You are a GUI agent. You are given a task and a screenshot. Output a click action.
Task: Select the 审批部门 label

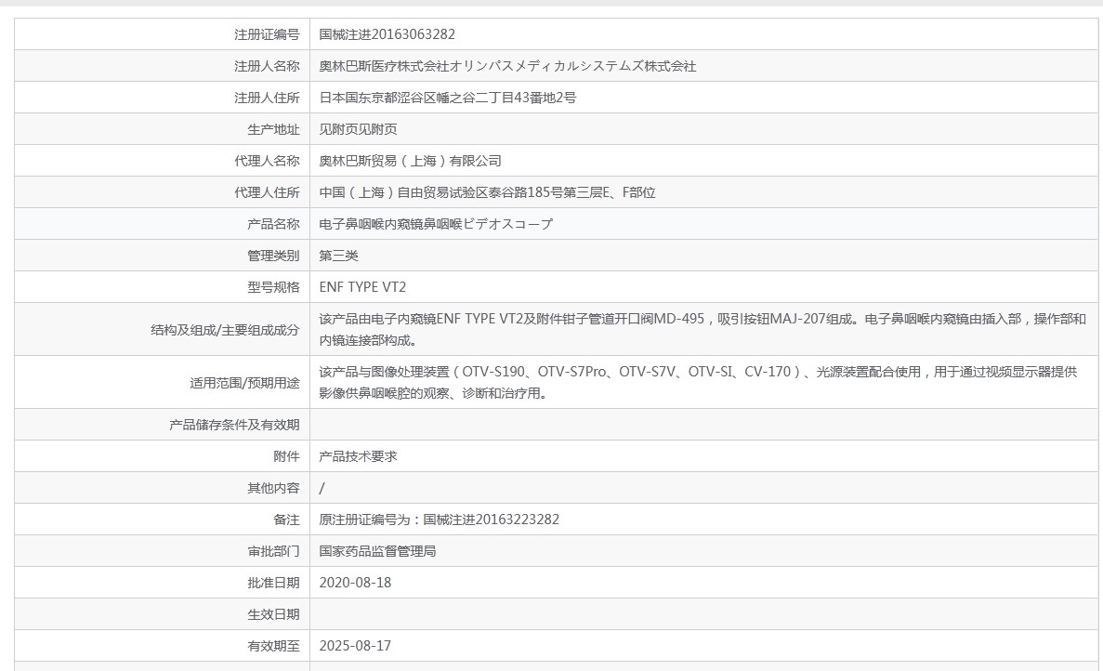[x=273, y=551]
